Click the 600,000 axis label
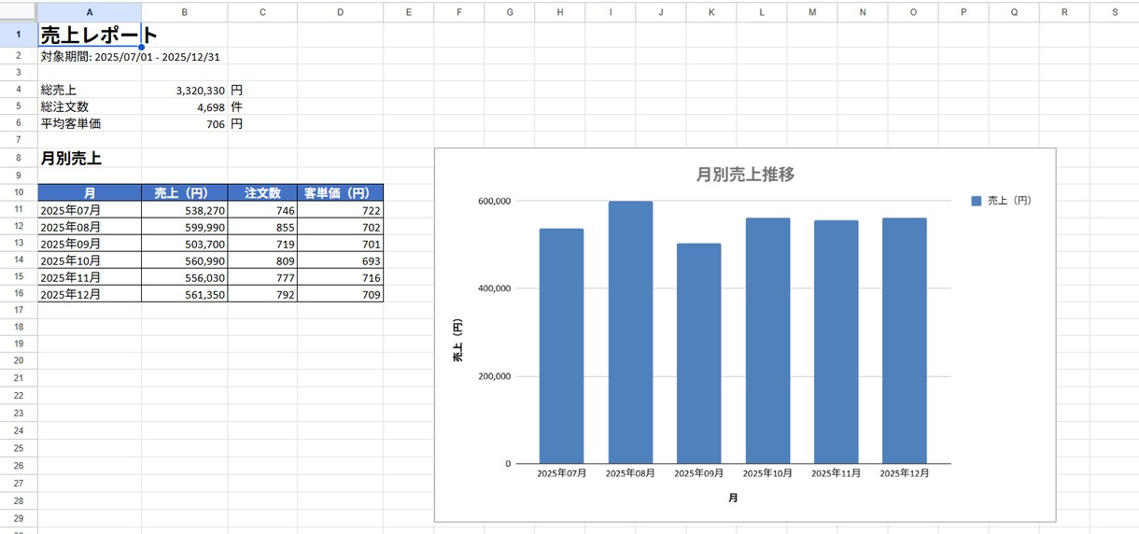1139x534 pixels. click(x=493, y=201)
